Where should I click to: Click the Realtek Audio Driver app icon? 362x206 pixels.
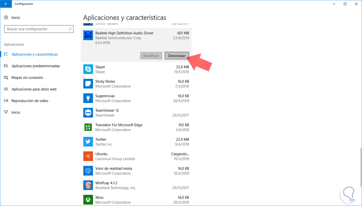(88, 36)
